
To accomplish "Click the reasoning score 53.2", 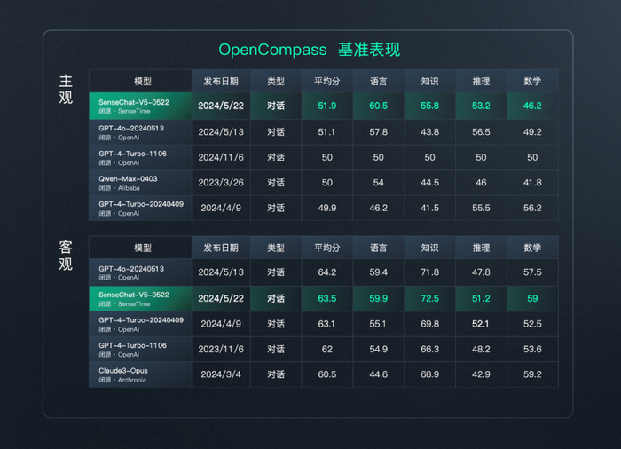I will point(481,106).
